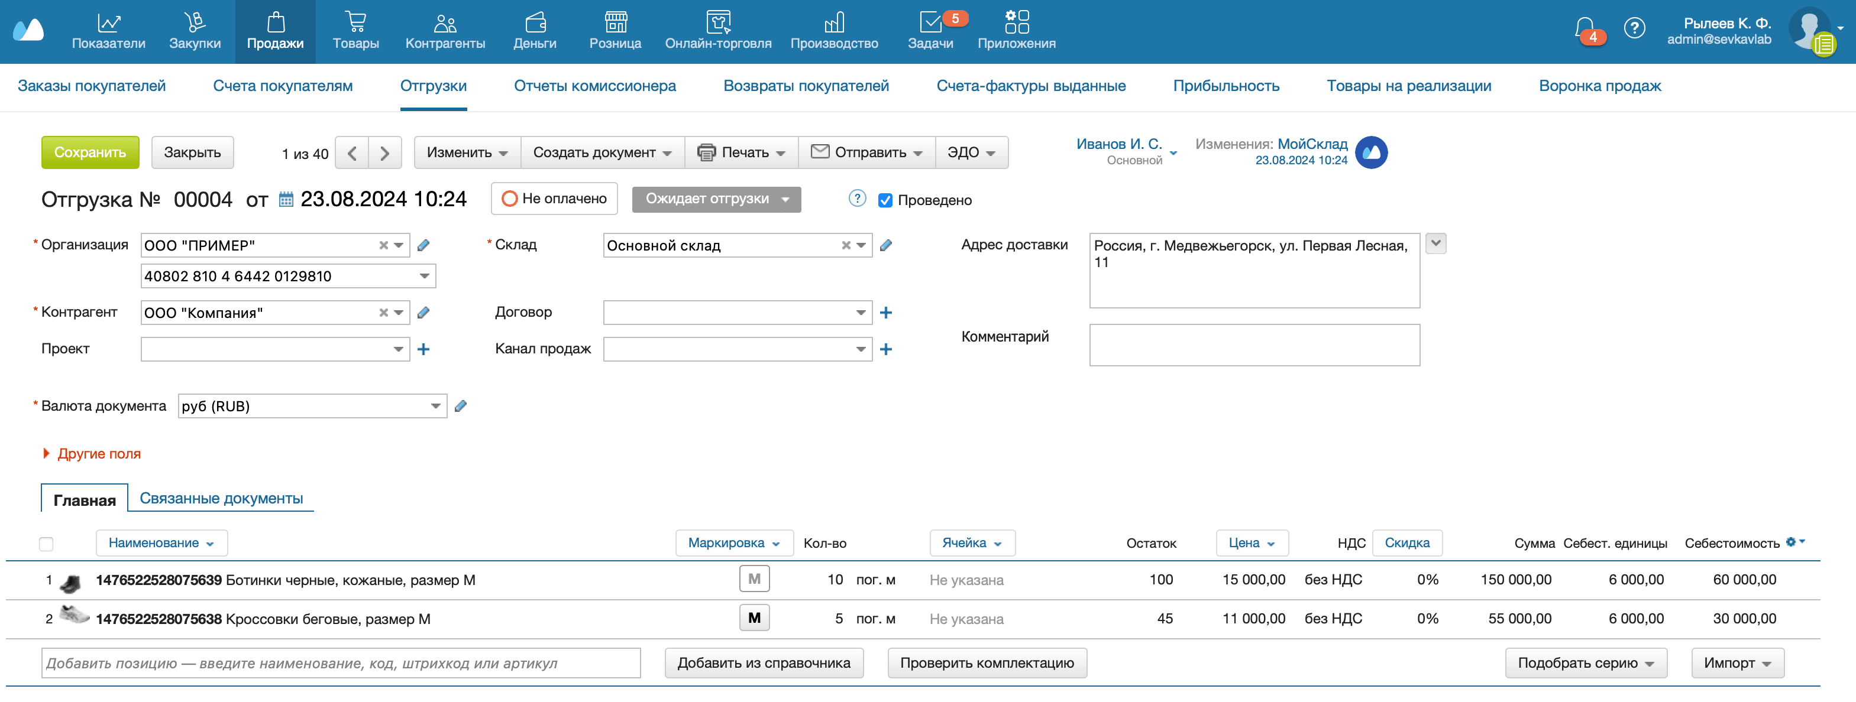Click the Добавить позицию input field

click(340, 662)
